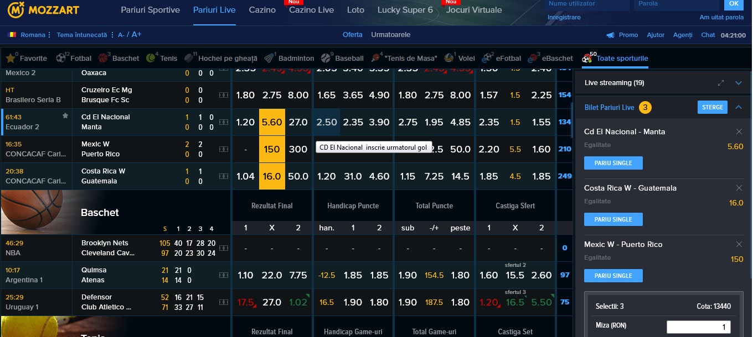Filter by Favorite star icon
Image resolution: width=753 pixels, height=337 pixels.
(x=10, y=58)
